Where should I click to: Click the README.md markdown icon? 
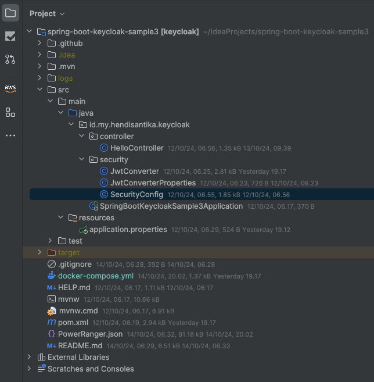[x=52, y=346]
